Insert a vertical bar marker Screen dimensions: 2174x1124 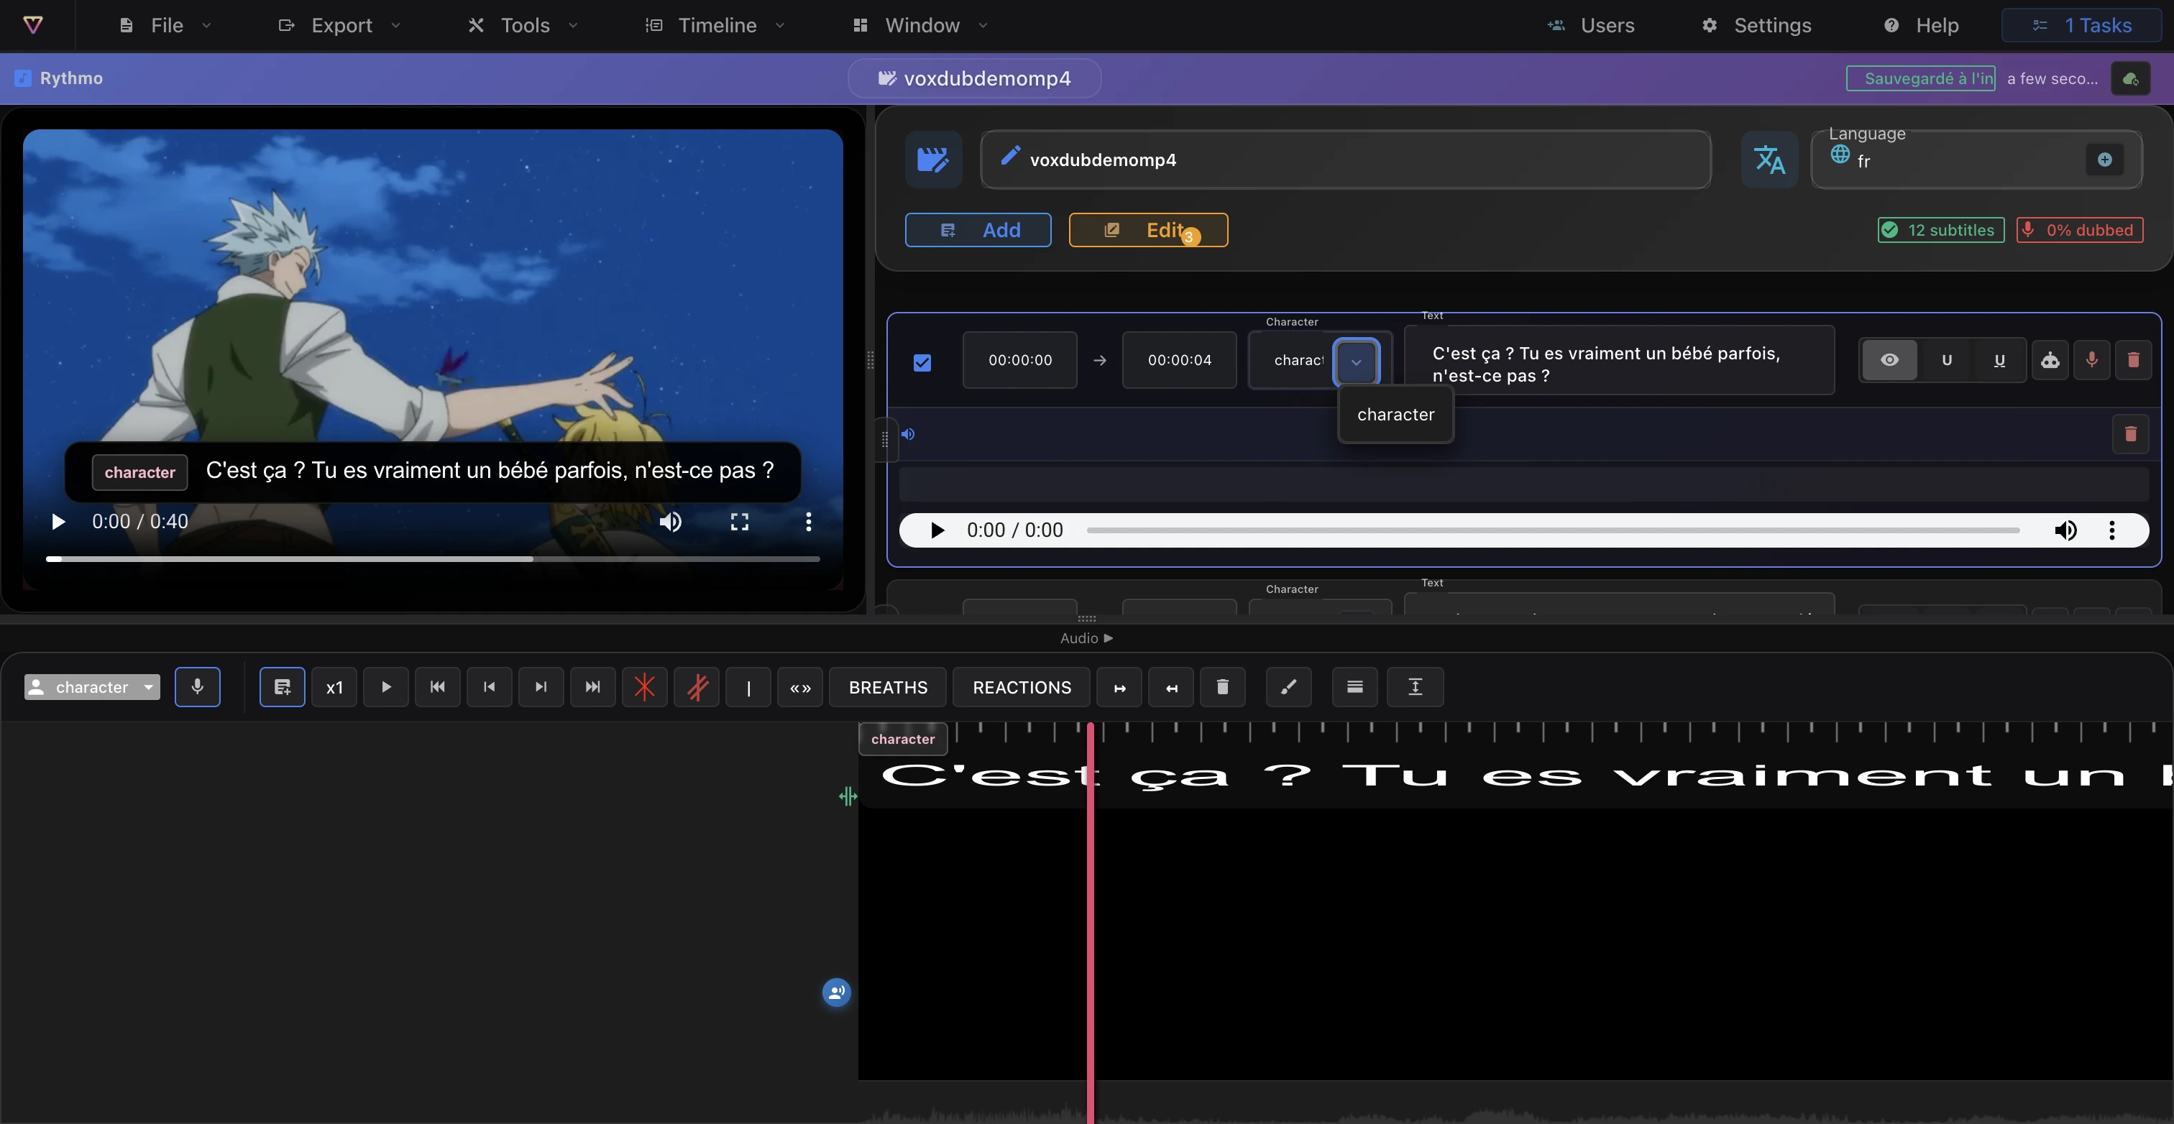point(748,687)
